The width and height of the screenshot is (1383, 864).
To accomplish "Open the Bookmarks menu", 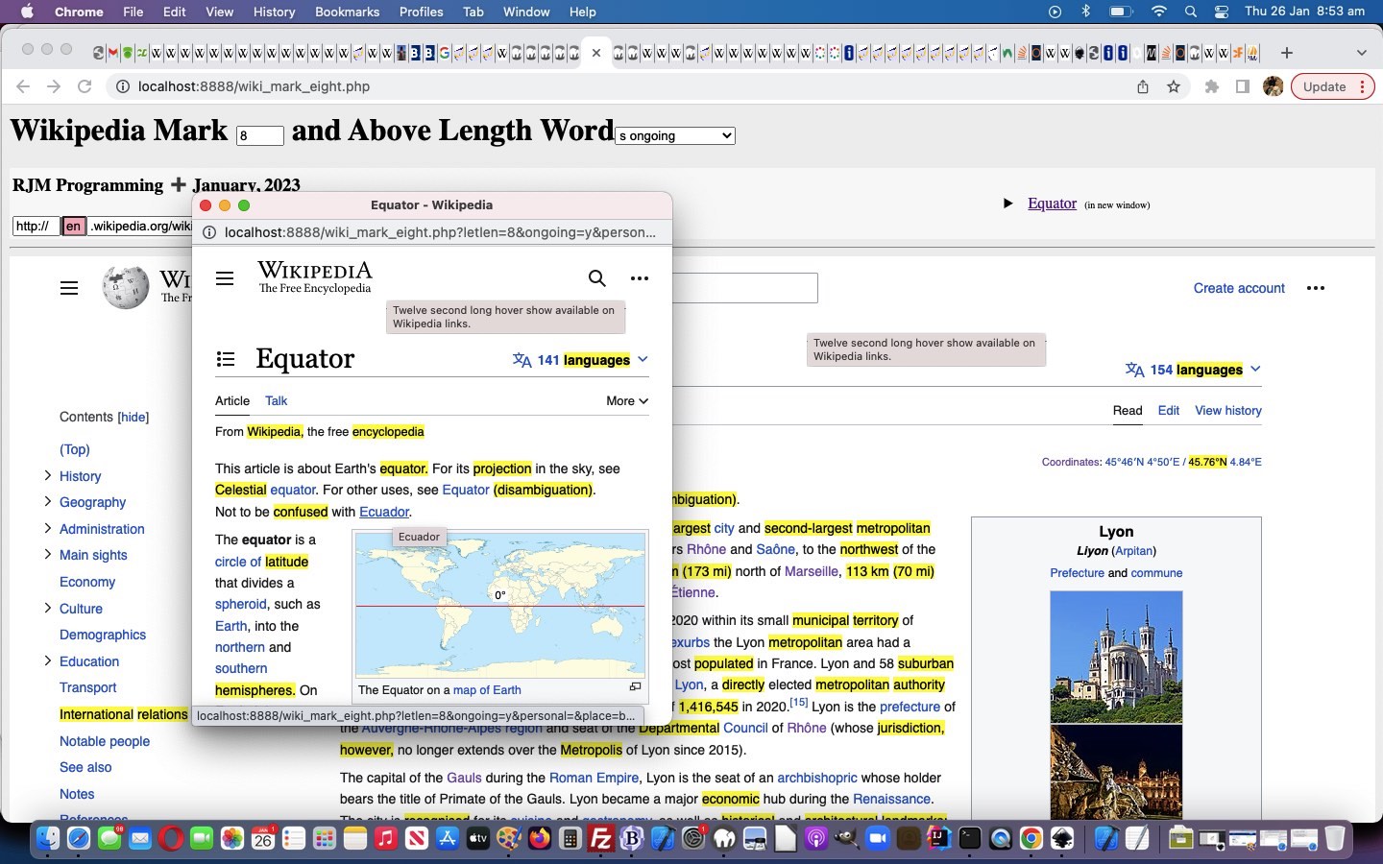I will [347, 12].
